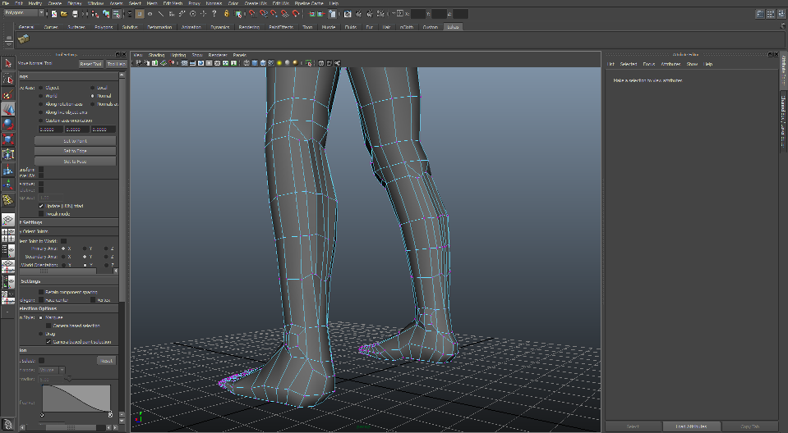788x433 pixels.
Task: Select the arrow Select tool in toolbox
Action: (x=8, y=63)
